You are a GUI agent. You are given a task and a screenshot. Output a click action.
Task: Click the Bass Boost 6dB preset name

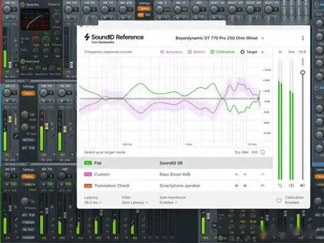tap(175, 174)
